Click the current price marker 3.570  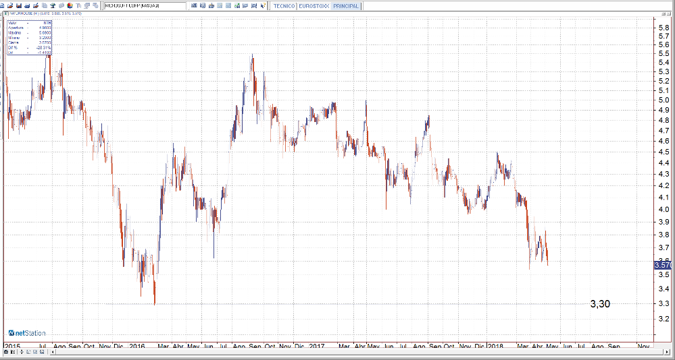click(664, 266)
